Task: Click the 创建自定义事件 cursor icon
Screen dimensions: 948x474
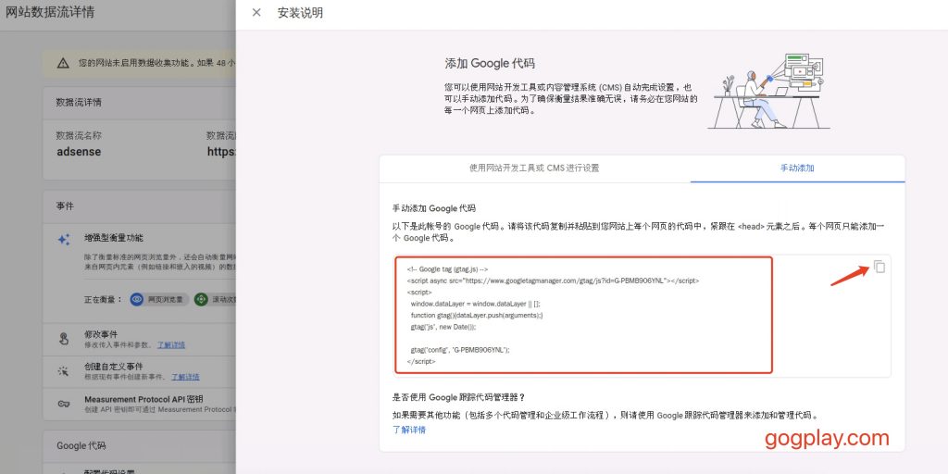Action: coord(64,371)
